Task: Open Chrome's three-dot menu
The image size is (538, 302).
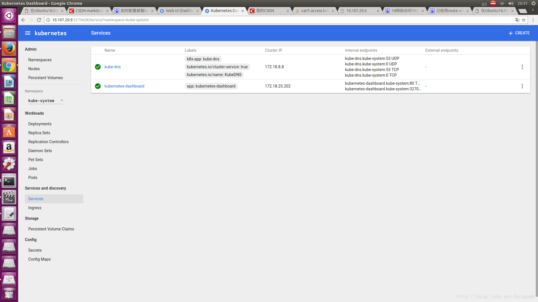Action: coord(533,20)
